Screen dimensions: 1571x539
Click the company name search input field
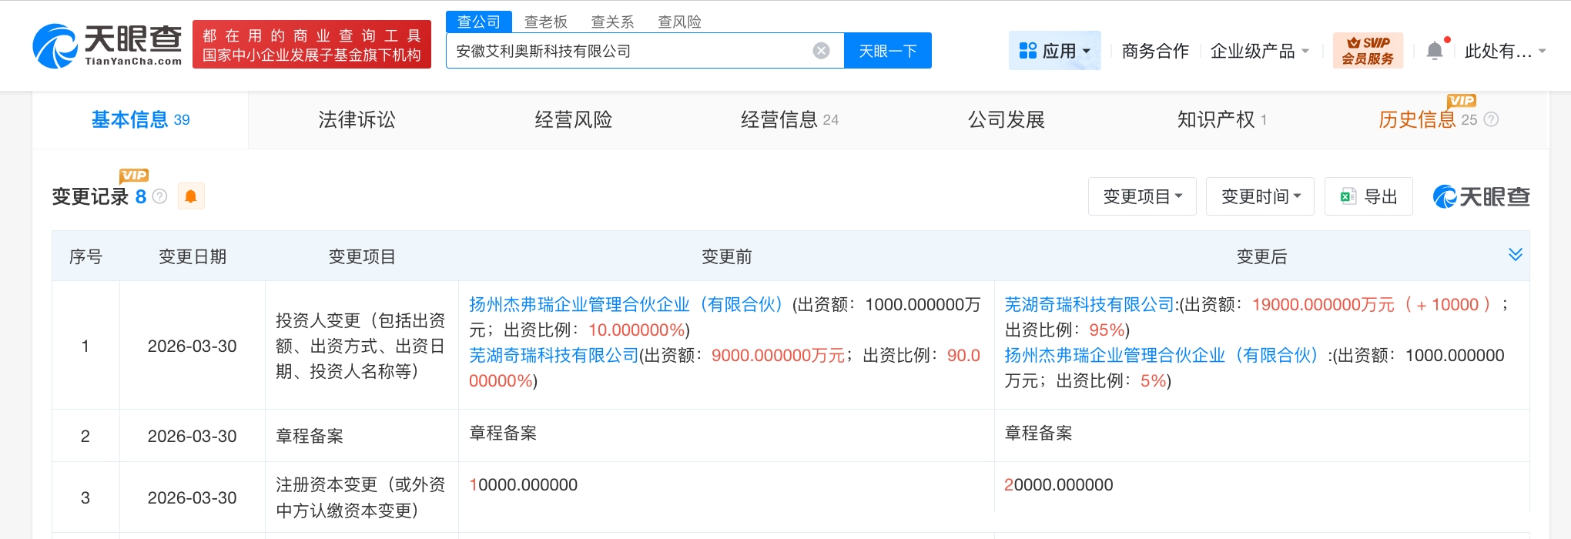[x=628, y=51]
